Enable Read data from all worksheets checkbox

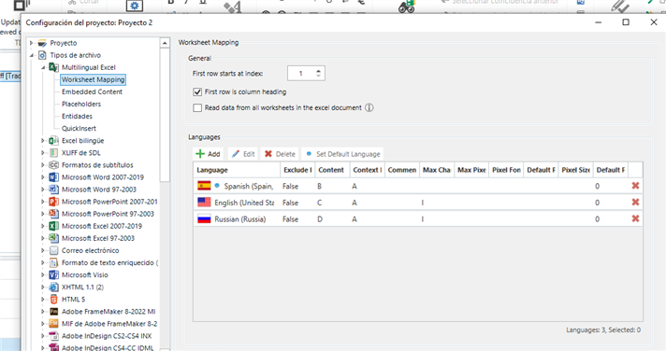(197, 108)
